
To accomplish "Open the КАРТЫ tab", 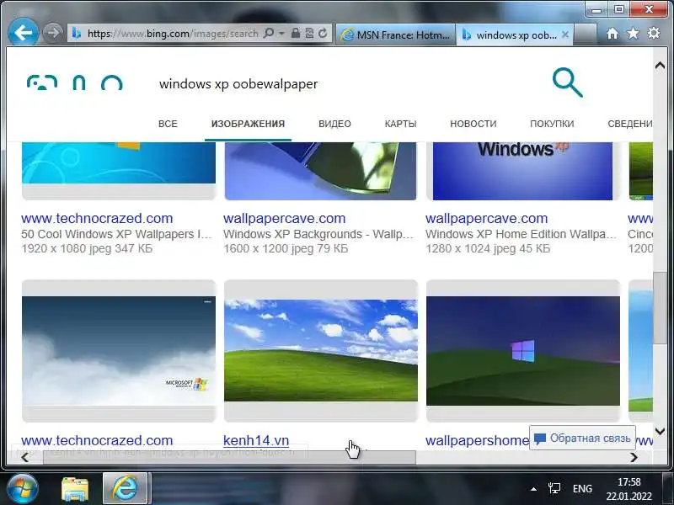I will click(400, 124).
